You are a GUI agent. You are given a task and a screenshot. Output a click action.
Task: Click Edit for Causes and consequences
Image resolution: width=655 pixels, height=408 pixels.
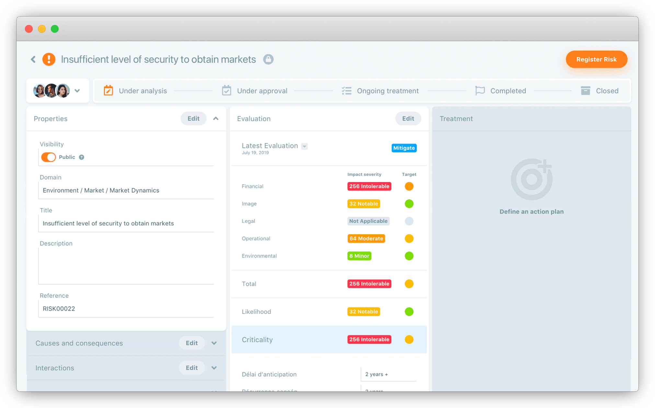tap(192, 343)
